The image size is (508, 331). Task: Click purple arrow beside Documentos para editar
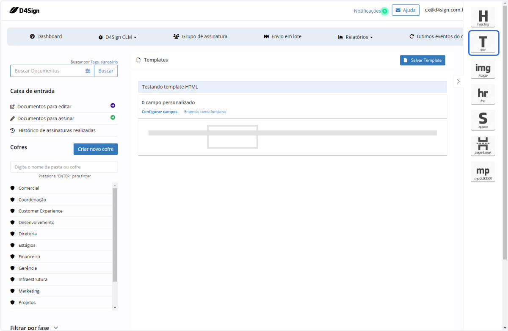113,106
